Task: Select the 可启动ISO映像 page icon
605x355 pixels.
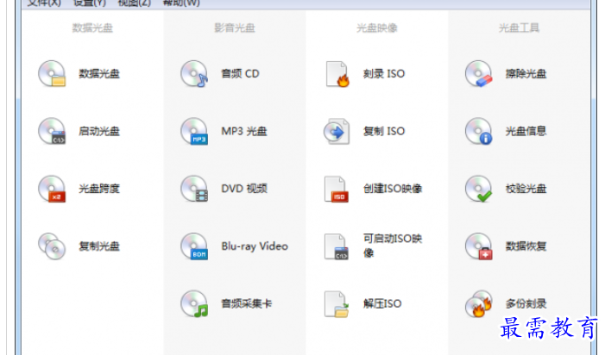Action: (336, 246)
